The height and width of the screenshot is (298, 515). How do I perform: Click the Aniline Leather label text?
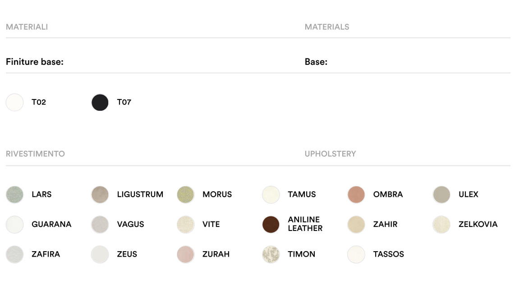[305, 224]
